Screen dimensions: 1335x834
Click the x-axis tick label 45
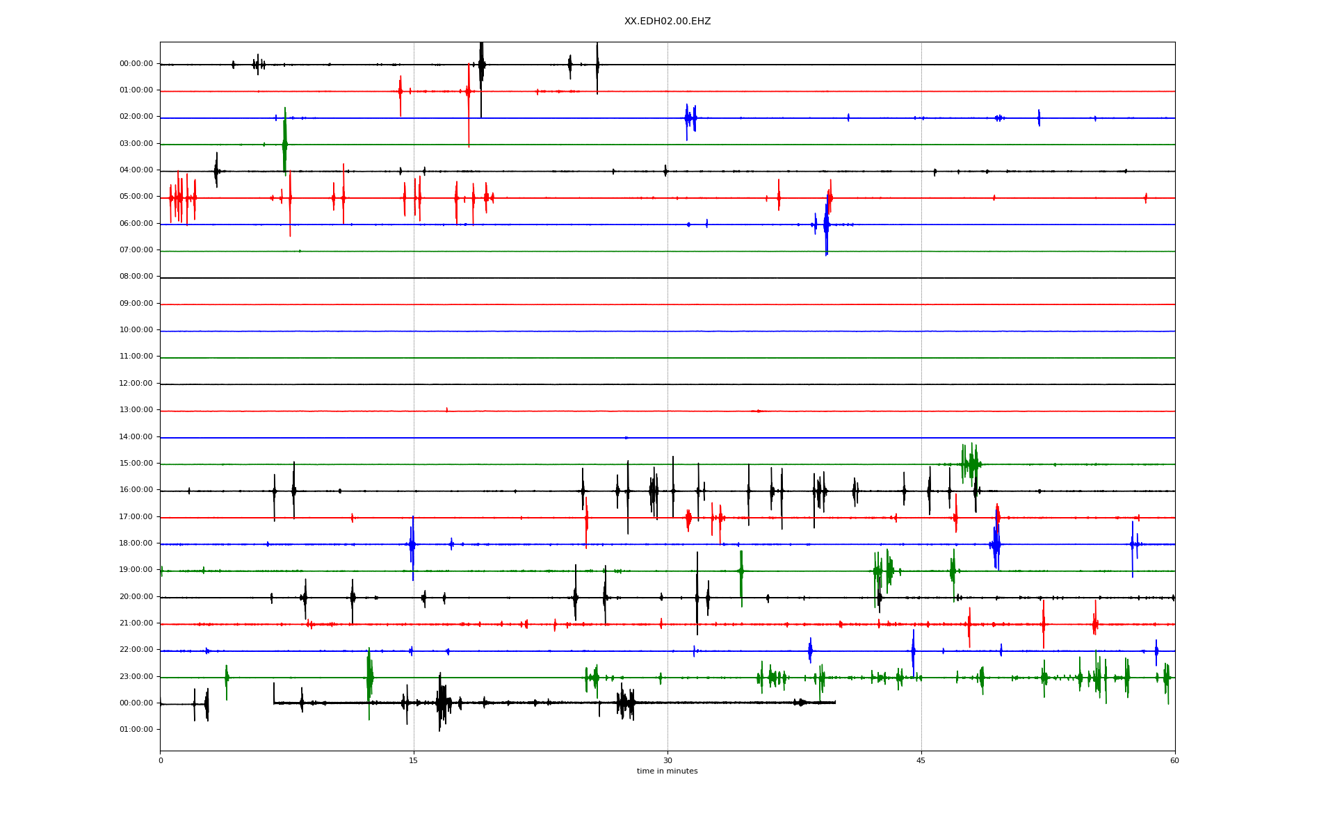pyautogui.click(x=921, y=760)
